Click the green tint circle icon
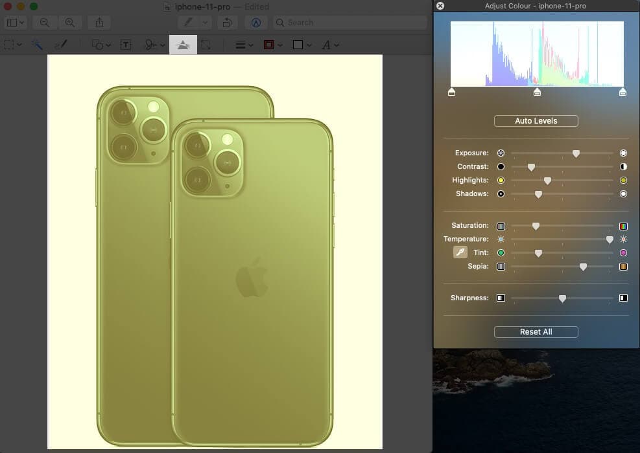 501,252
